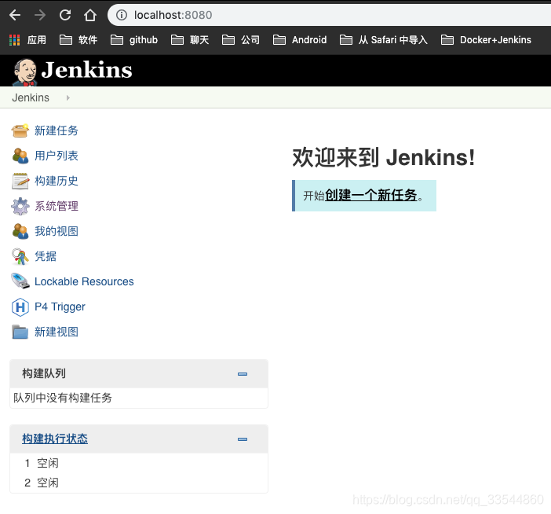Open the 软件 bookmark folder
The height and width of the screenshot is (514, 551).
point(78,40)
